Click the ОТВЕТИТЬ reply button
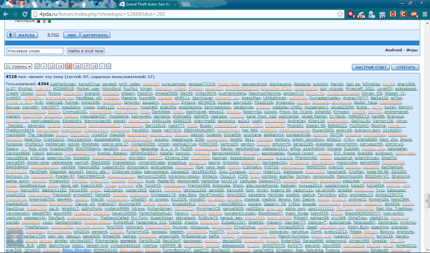This screenshot has width=430, height=253. click(x=406, y=67)
